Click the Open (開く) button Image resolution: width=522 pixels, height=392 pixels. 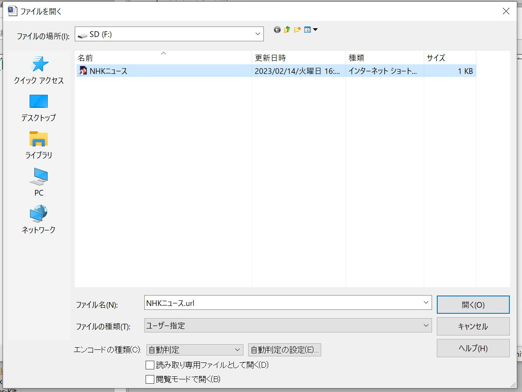[473, 305]
